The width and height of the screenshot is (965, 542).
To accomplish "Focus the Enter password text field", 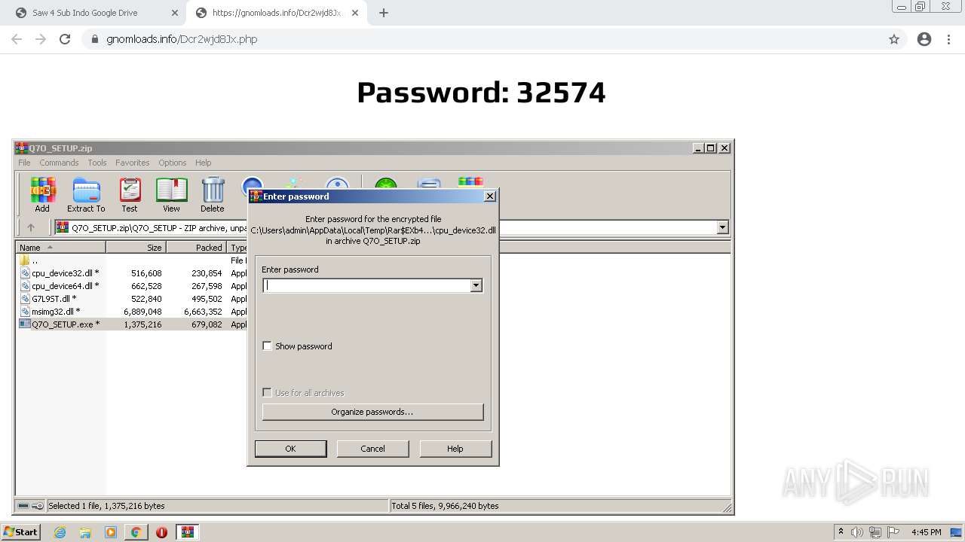I will (366, 285).
